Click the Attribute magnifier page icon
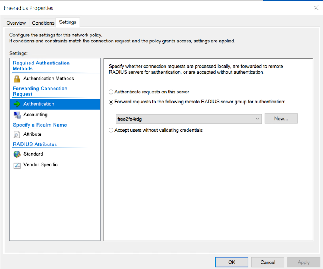The width and height of the screenshot is (323, 269). (x=17, y=135)
